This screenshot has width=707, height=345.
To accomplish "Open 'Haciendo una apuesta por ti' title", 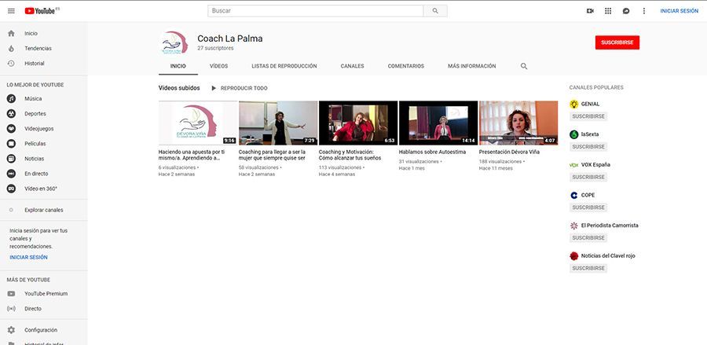I will 192,155.
